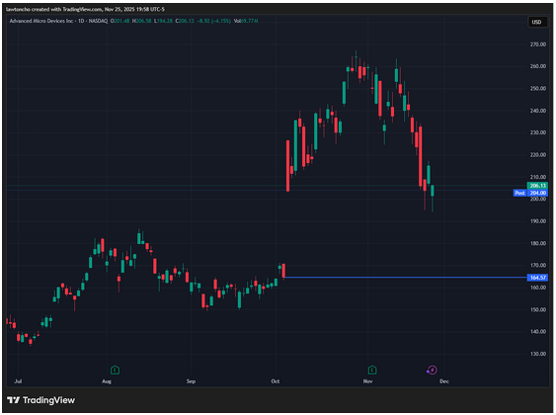Click the blue 204.00 post-market price label

[x=537, y=193]
